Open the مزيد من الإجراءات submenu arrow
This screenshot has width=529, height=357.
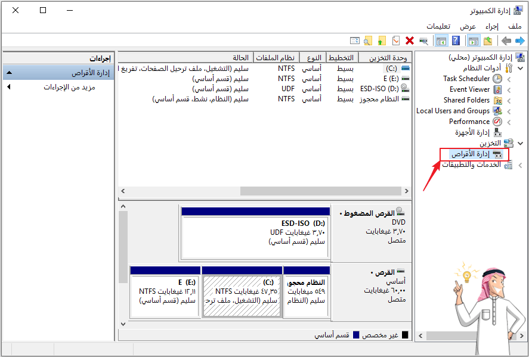click(x=9, y=87)
